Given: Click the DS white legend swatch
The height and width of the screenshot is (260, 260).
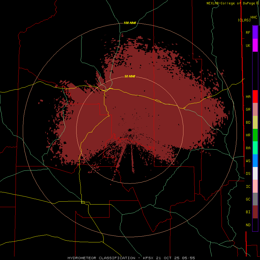Looking at the screenshot, I should (255, 173).
